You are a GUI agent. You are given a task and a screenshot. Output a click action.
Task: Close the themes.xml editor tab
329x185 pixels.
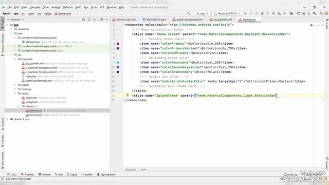(x=258, y=20)
